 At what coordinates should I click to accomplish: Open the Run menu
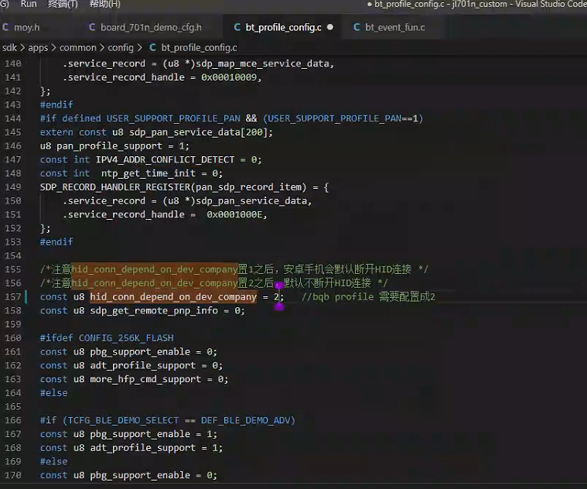pos(29,4)
